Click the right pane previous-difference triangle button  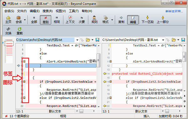click(x=185, y=96)
